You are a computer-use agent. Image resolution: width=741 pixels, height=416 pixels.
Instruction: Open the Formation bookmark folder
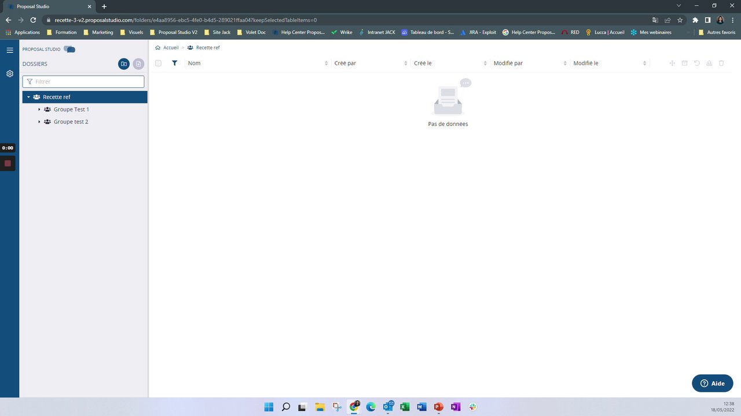coord(61,32)
